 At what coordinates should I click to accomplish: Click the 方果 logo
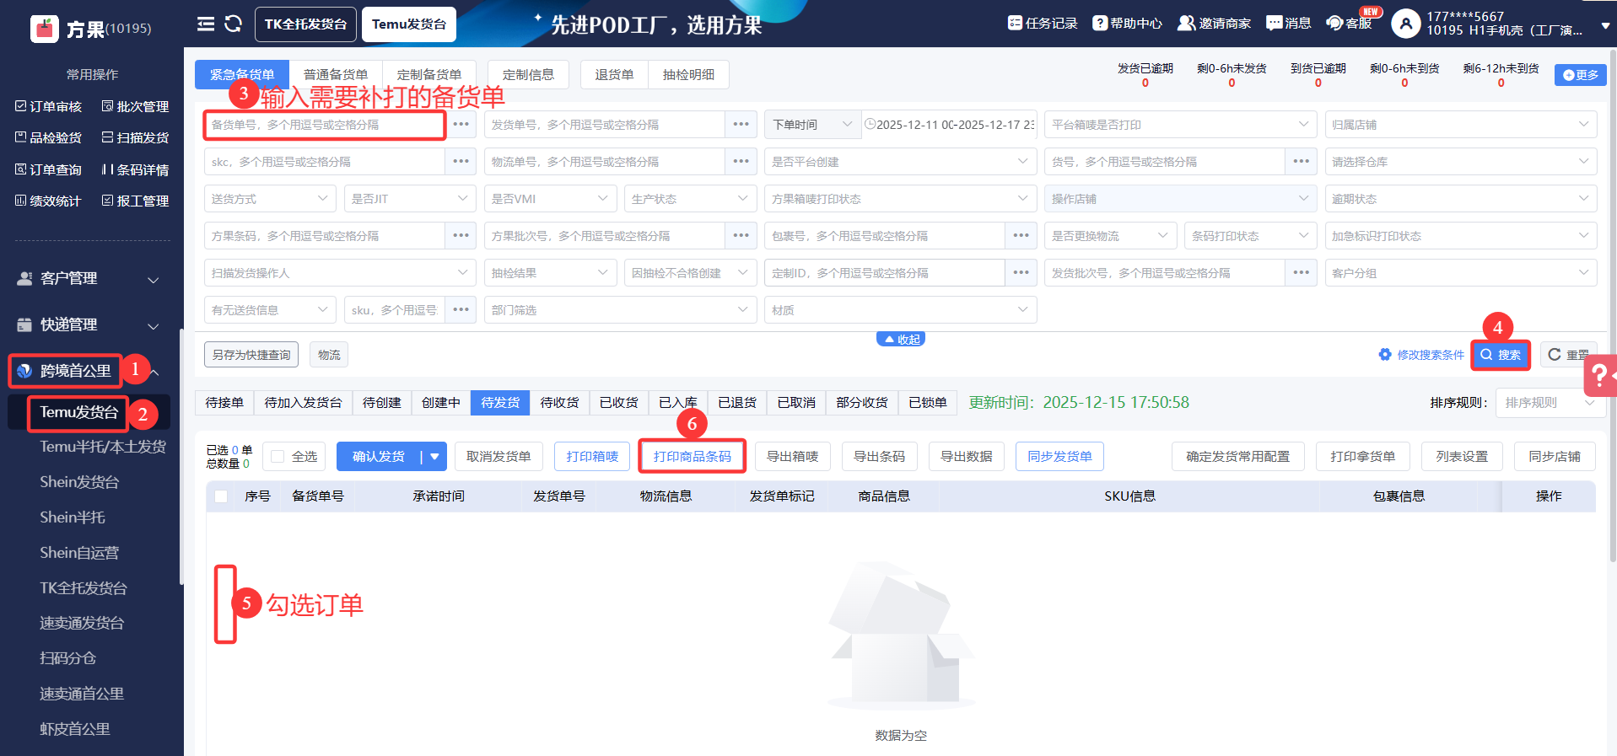[45, 29]
